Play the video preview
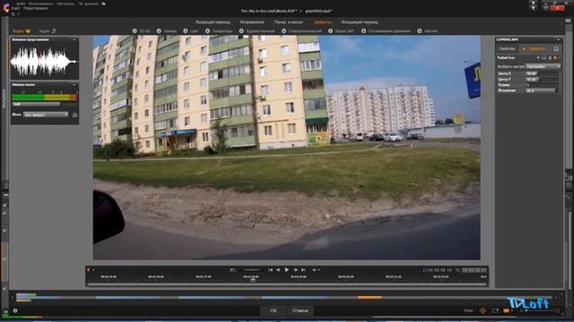The image size is (574, 322). [287, 270]
